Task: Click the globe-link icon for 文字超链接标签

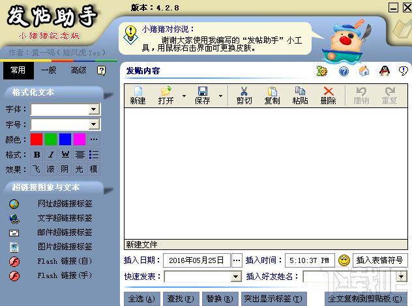Action: (14, 219)
